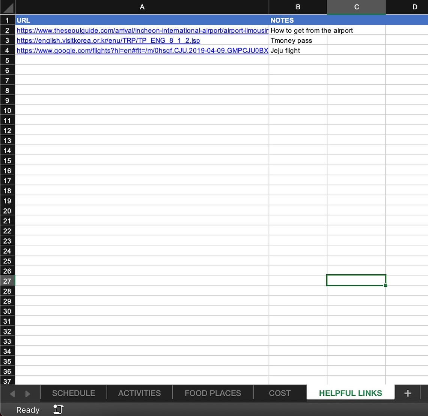Select row 1 by clicking its row number
The height and width of the screenshot is (416, 428).
pos(7,20)
